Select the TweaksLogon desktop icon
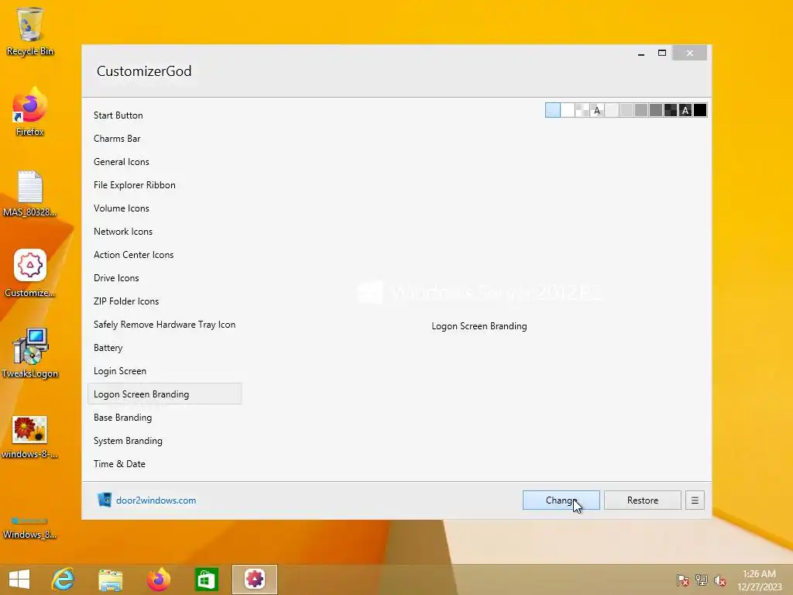Image resolution: width=793 pixels, height=595 pixels. click(x=30, y=353)
